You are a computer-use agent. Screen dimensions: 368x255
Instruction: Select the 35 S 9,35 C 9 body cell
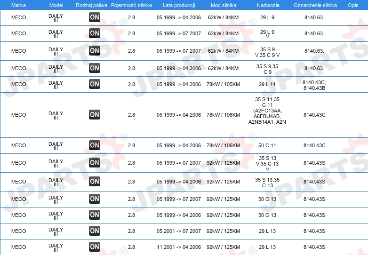point(267,69)
